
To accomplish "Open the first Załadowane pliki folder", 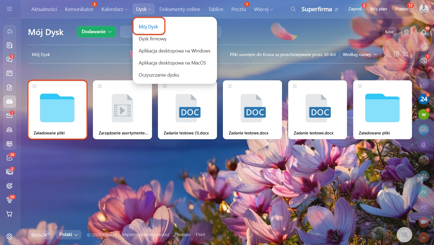I will 57,110.
